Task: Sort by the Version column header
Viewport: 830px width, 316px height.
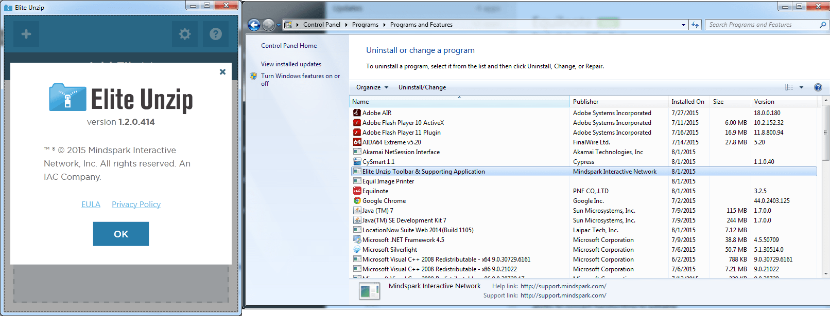Action: pos(784,102)
